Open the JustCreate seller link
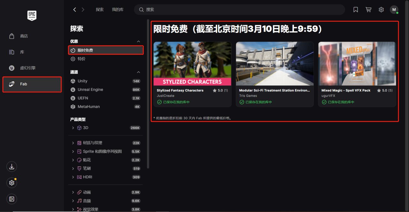This screenshot has width=409, height=212. (166, 96)
